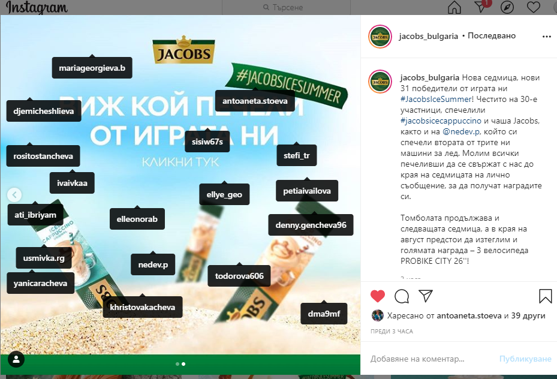
Task: Click the Добавяне на коментар field
Action: (x=417, y=359)
